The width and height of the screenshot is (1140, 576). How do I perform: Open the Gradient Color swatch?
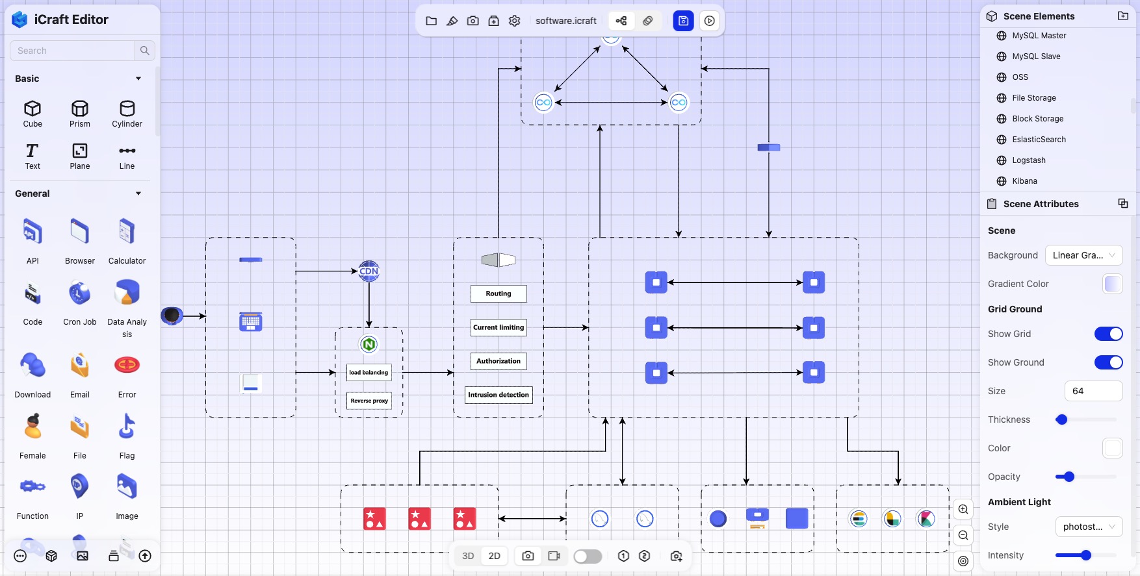tap(1113, 284)
